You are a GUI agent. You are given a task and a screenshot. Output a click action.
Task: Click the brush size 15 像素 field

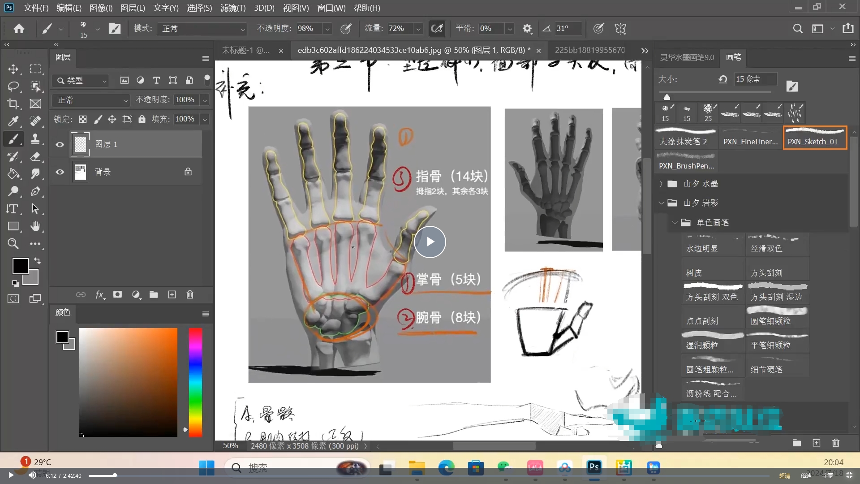coord(755,79)
